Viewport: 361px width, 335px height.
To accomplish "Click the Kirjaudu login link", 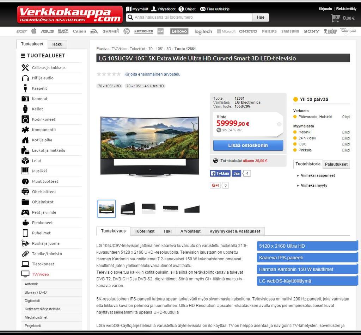I will 325,9.
